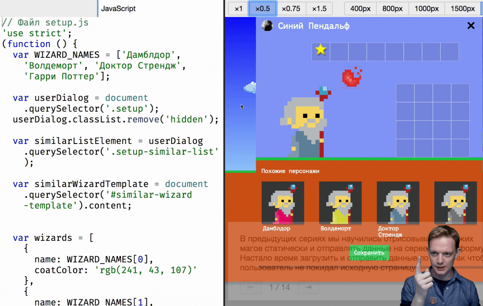Image resolution: width=483 pixels, height=306 pixels.
Task: Select the yellow star in the inventory
Action: coord(320,49)
